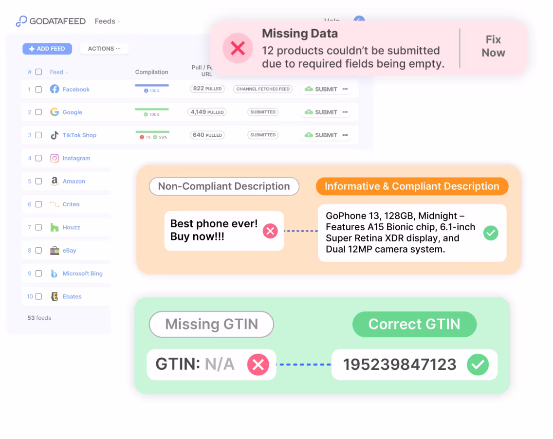Open more options for TikTok Shop row
The height and width of the screenshot is (439, 553).
pos(345,135)
